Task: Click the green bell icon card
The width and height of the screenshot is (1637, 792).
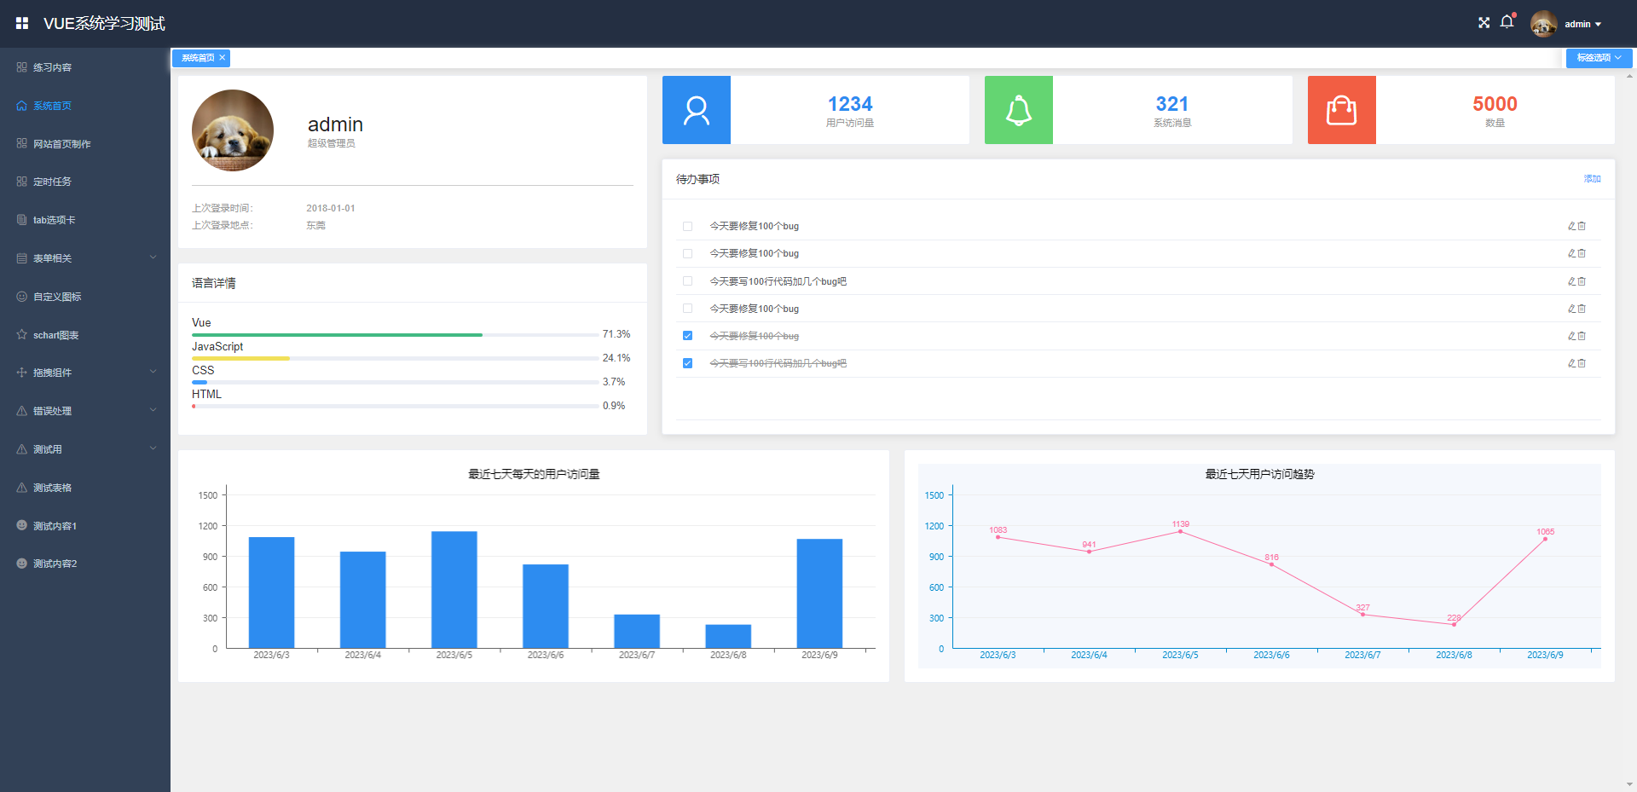Action: pyautogui.click(x=1019, y=110)
